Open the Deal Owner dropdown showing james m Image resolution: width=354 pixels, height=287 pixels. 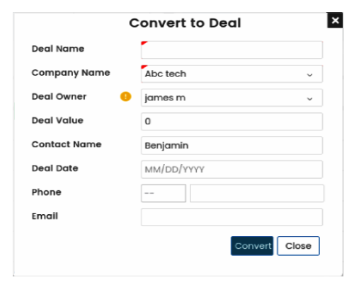click(232, 98)
